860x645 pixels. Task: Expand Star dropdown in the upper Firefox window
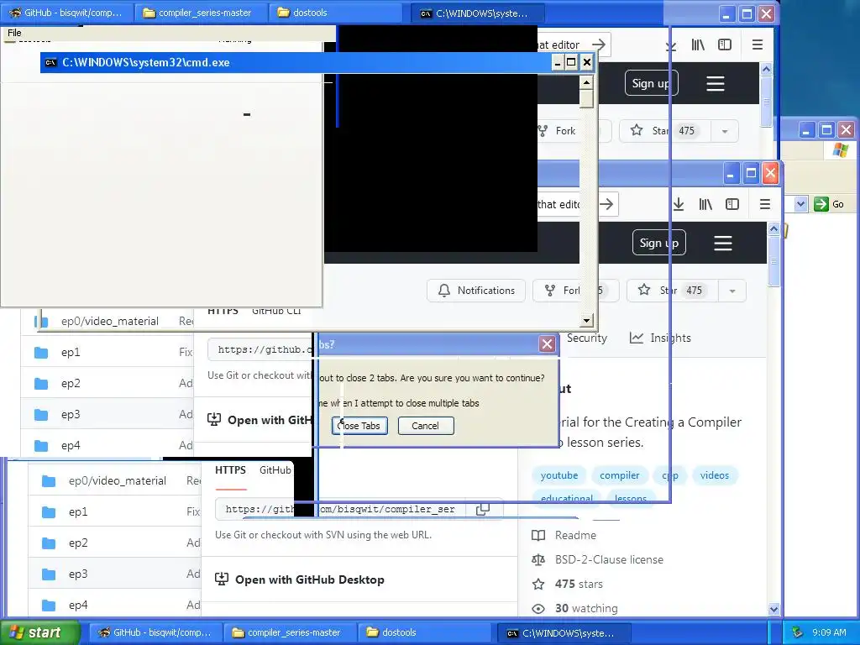click(725, 131)
